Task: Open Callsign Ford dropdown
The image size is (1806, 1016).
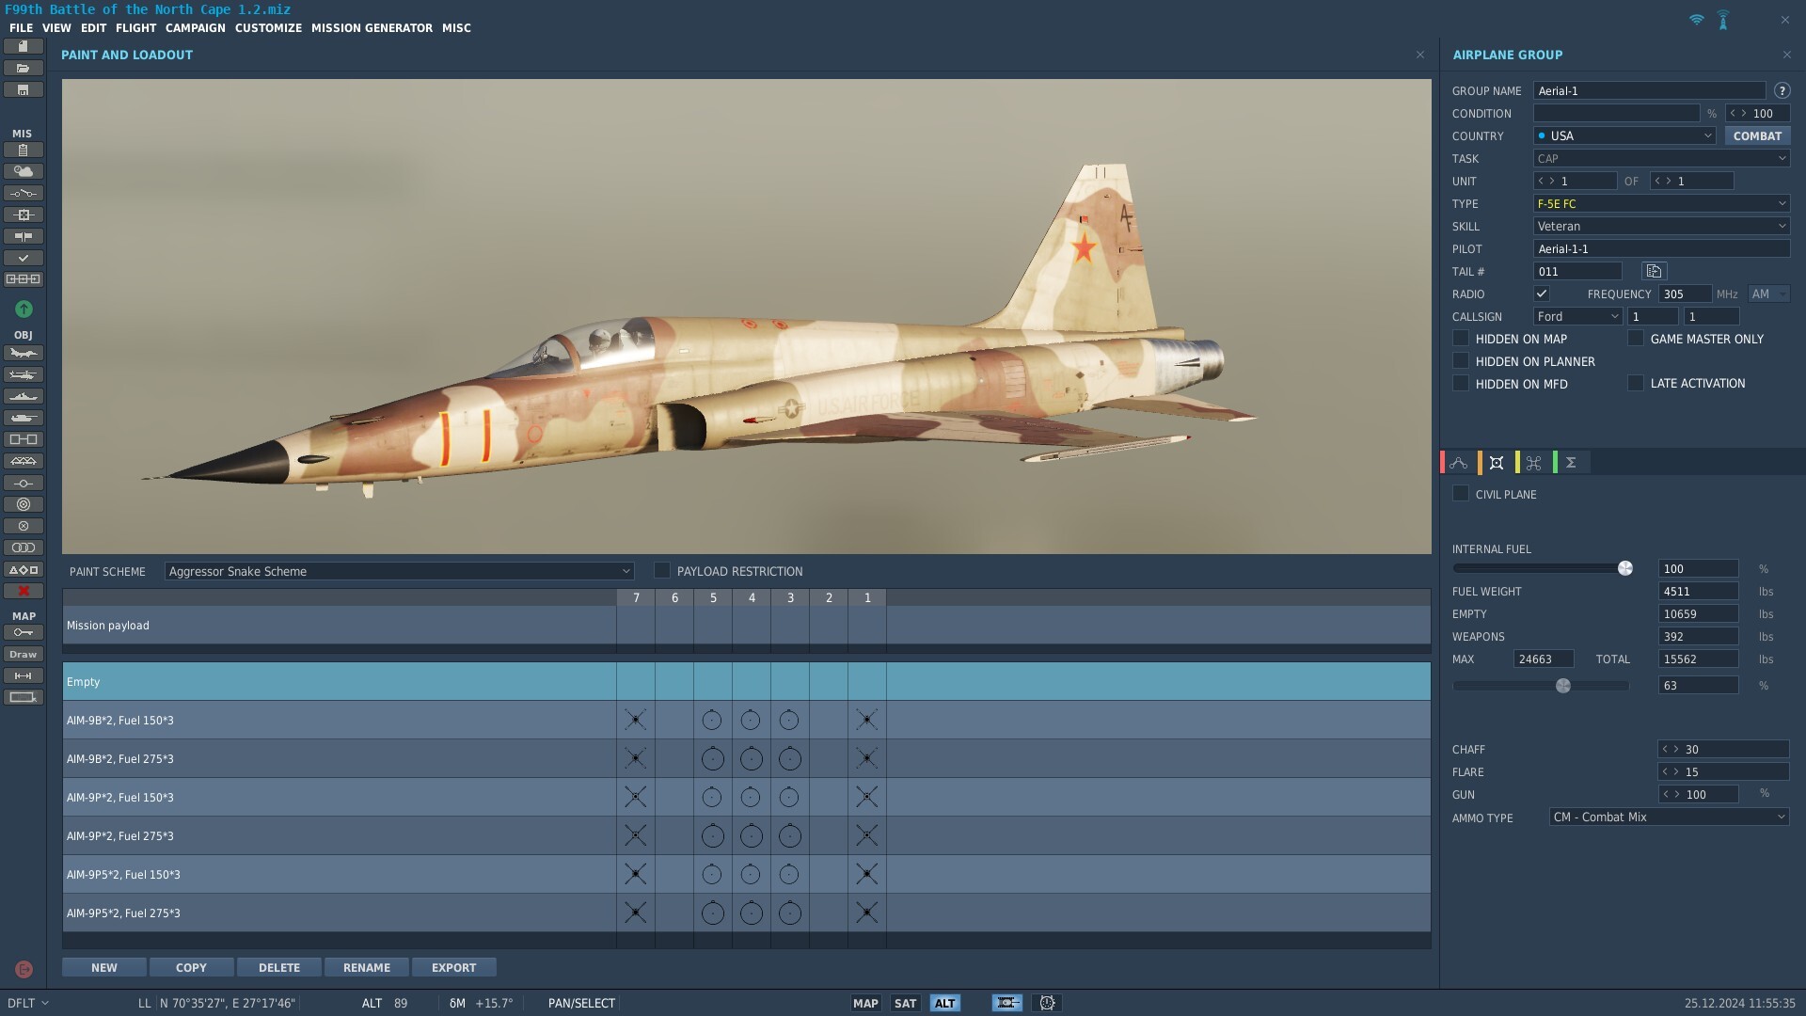Action: 1577,316
